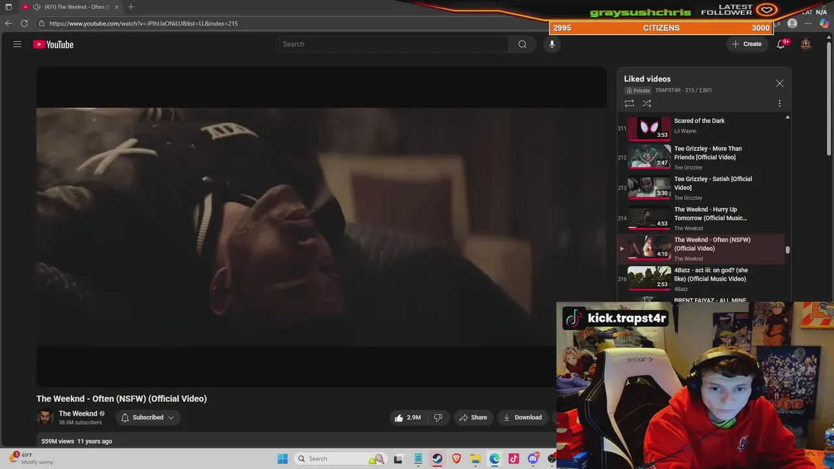This screenshot has height=469, width=834.
Task: Reload the page with refresh icon
Action: (x=24, y=23)
